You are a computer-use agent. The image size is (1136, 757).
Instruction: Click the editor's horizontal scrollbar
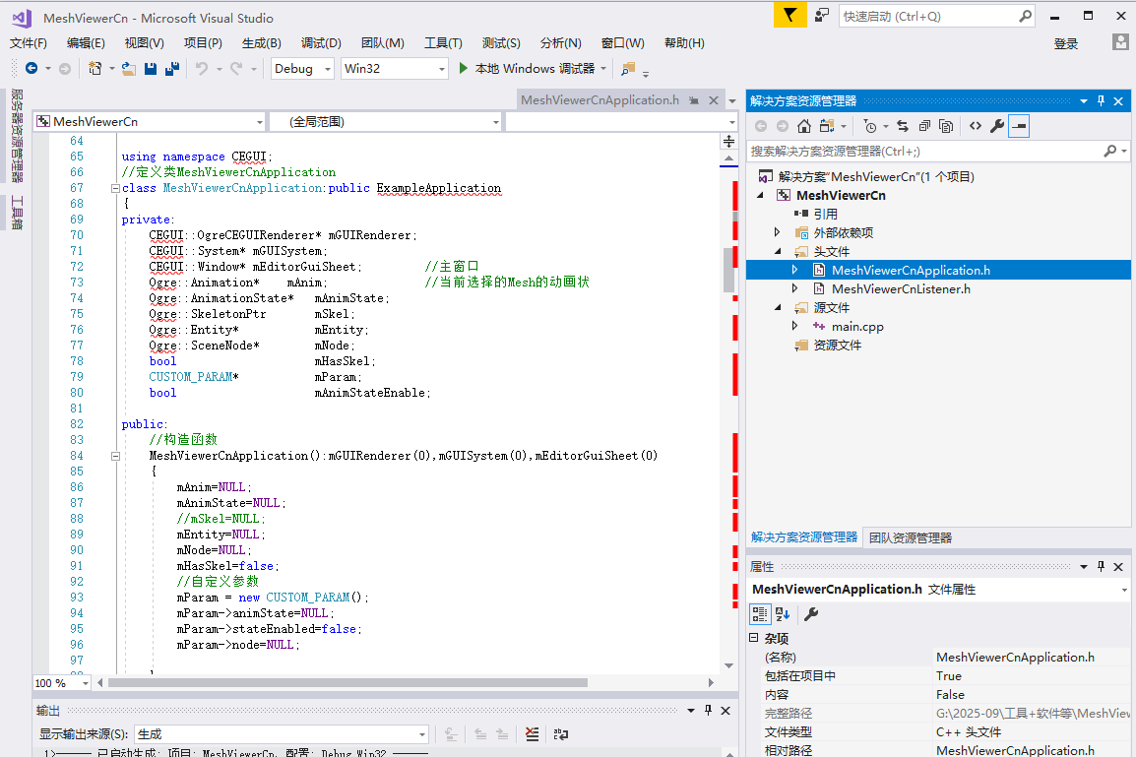[394, 682]
